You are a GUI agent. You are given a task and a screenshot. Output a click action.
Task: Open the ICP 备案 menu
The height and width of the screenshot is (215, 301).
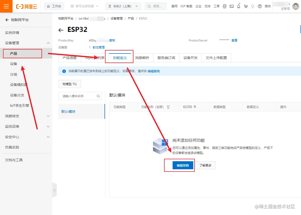click(186, 6)
